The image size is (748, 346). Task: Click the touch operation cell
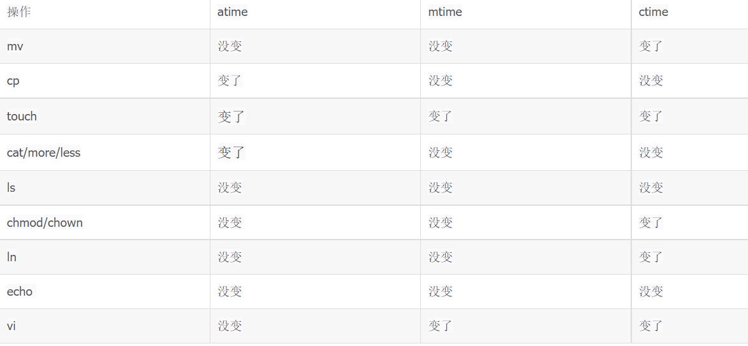(22, 116)
